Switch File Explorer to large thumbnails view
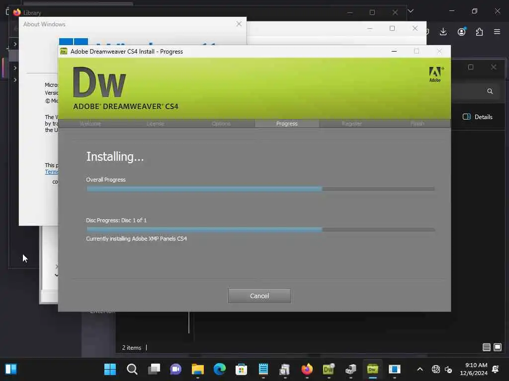509x381 pixels. pos(497,347)
